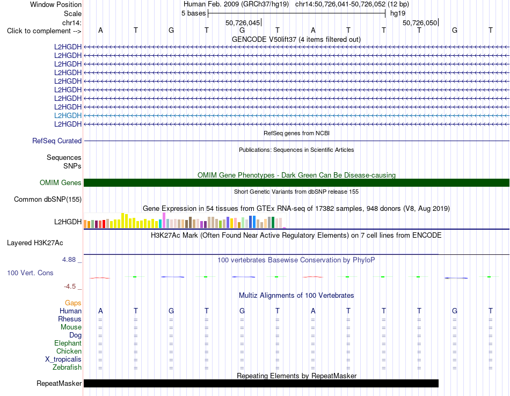Click the Zebrafish species row label

tap(67, 367)
